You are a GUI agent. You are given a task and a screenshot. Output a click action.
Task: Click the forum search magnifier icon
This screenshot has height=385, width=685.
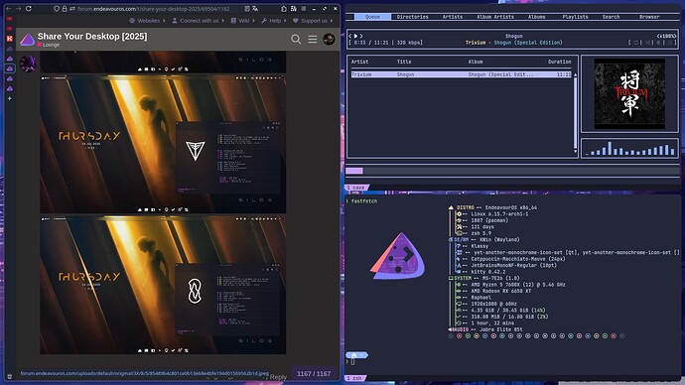click(296, 40)
